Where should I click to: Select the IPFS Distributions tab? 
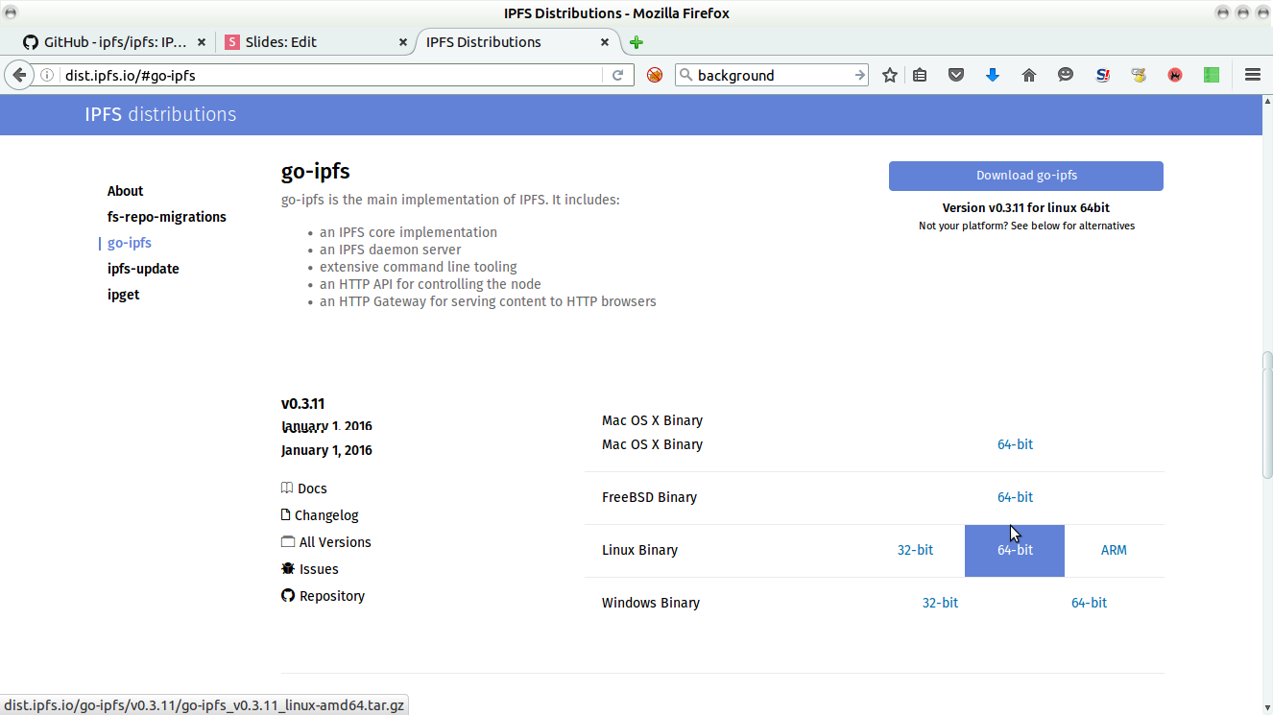(518, 42)
